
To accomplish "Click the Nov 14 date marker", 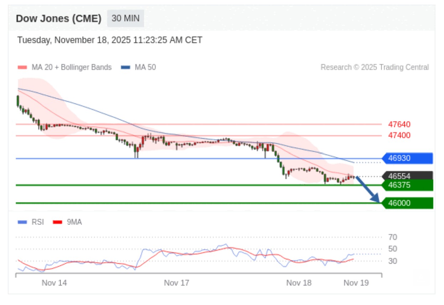I will click(54, 283).
